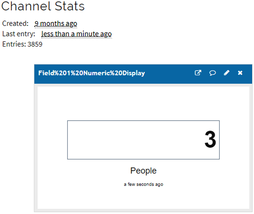Click the large number 3 in display
This screenshot has height=214, width=254.
pos(210,140)
